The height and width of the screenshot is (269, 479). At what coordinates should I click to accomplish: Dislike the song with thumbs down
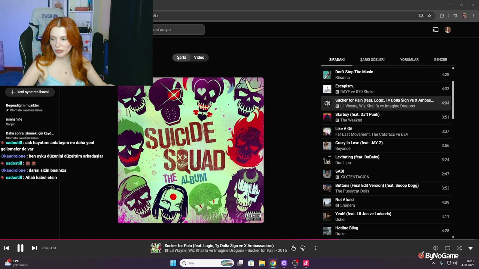303,248
